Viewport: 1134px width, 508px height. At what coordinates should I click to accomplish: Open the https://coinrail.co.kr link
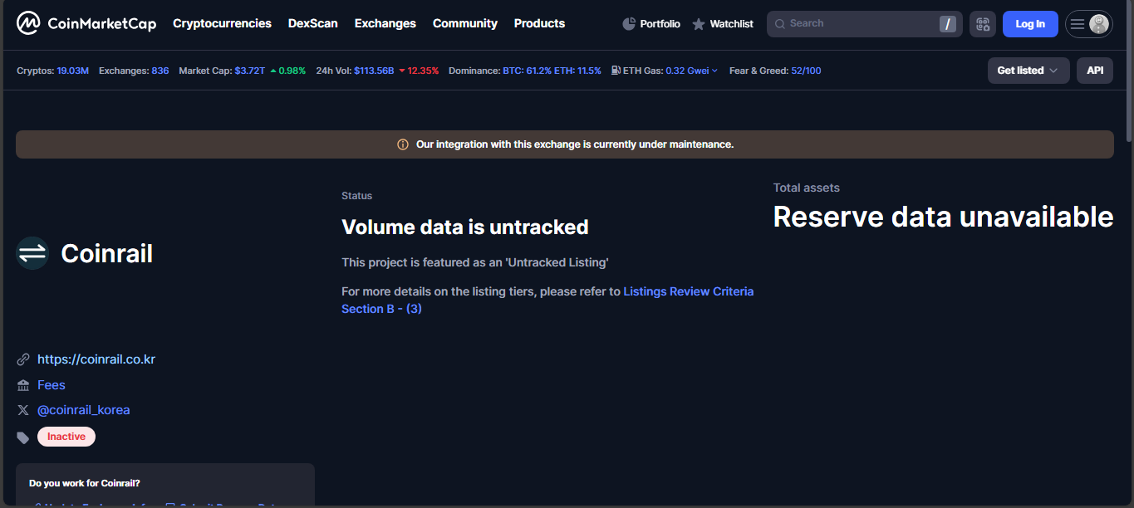point(96,359)
